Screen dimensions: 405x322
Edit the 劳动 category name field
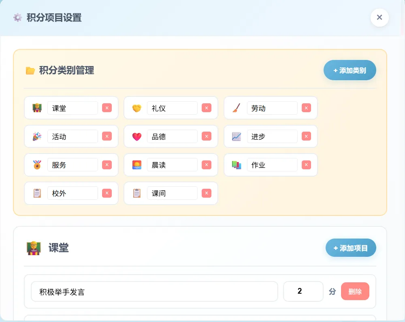[272, 108]
